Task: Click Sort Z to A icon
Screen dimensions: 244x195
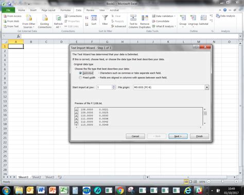Action: [87, 24]
